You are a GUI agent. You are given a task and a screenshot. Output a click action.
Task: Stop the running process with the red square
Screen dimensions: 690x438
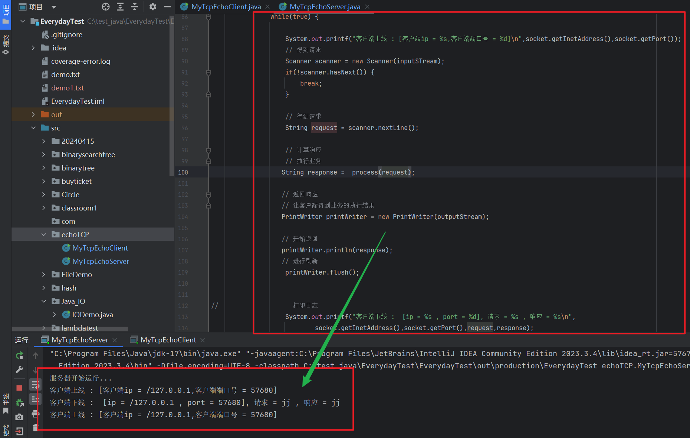pos(20,388)
